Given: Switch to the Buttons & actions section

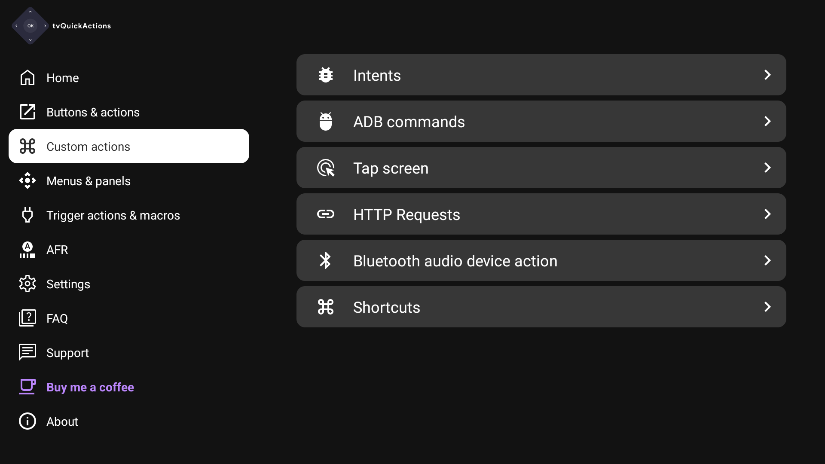Looking at the screenshot, I should click(93, 112).
